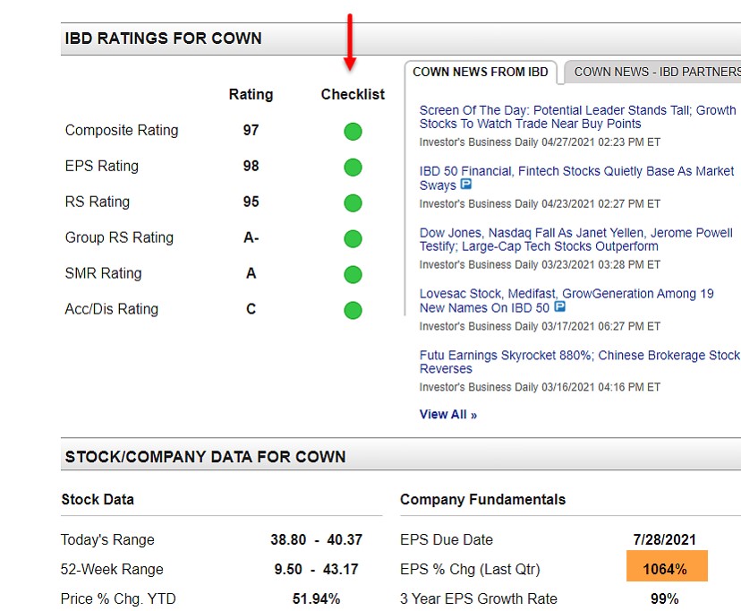Click the SMR Rating green checklist dot
This screenshot has width=741, height=611.
pyautogui.click(x=353, y=275)
